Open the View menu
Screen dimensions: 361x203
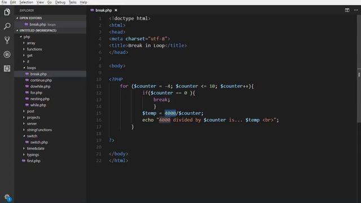40,2
